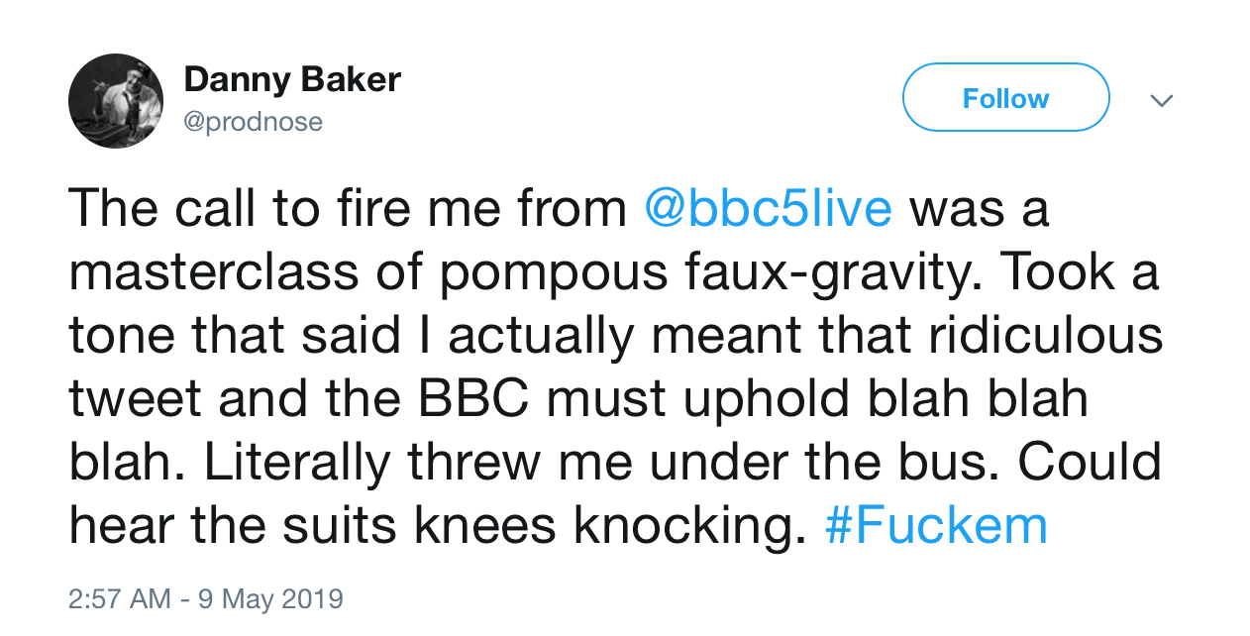
Task: Click the @prodnose handle
Action: tap(254, 122)
